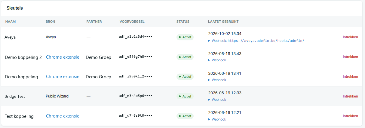Click timestamp 2026-06-19 12:21
Image resolution: width=365 pixels, height=128 pixels.
tap(225, 113)
